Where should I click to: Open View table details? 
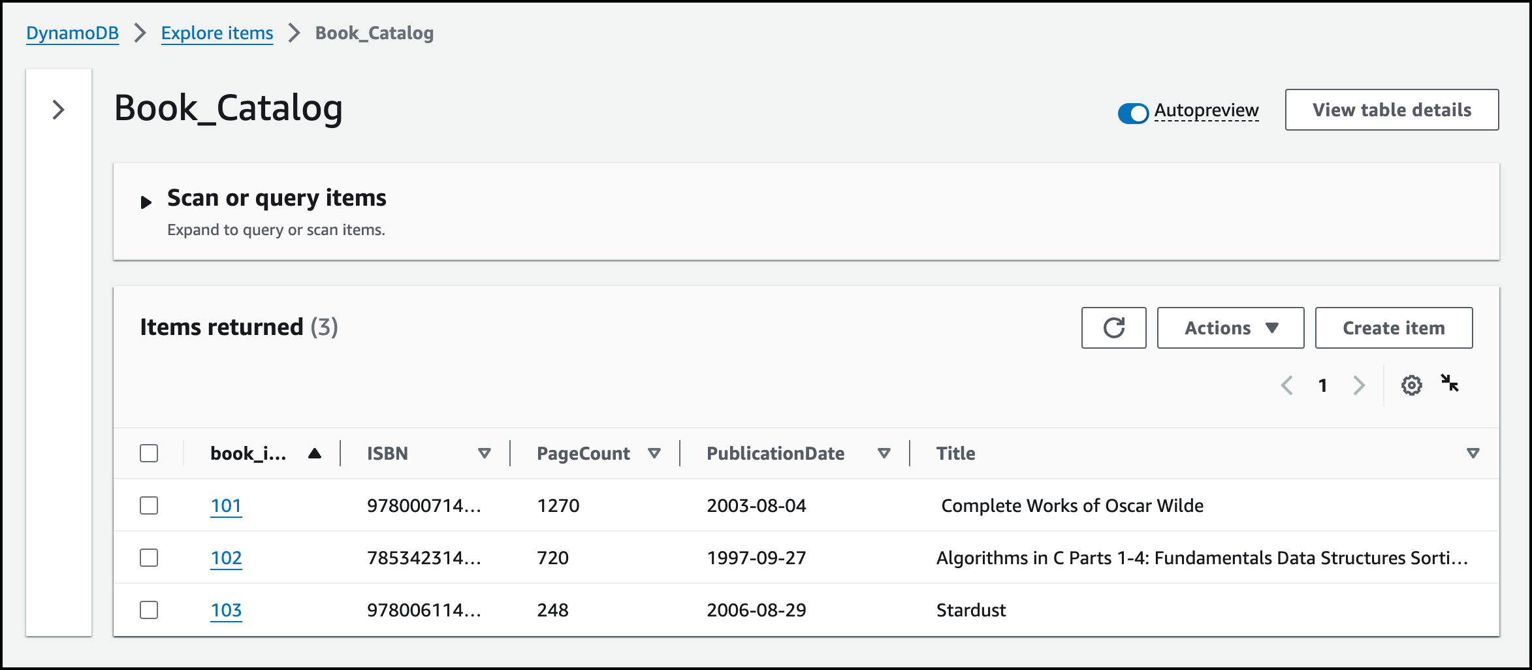pos(1392,110)
